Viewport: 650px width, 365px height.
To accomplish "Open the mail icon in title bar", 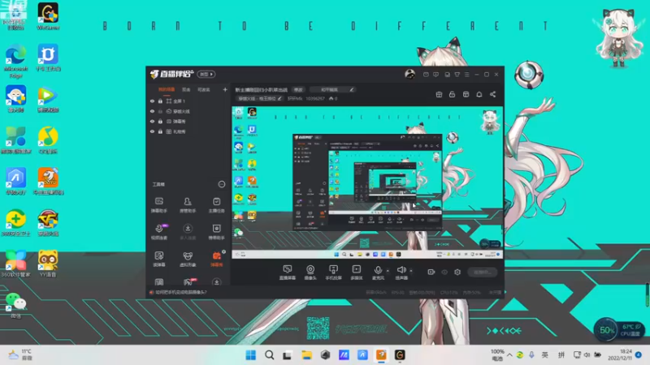I will click(426, 75).
